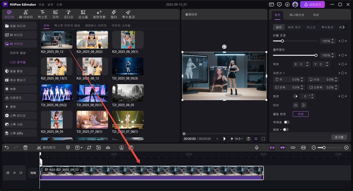
Task: Switch to the 애니메이션 (Animation) tab
Action: [x=297, y=15]
